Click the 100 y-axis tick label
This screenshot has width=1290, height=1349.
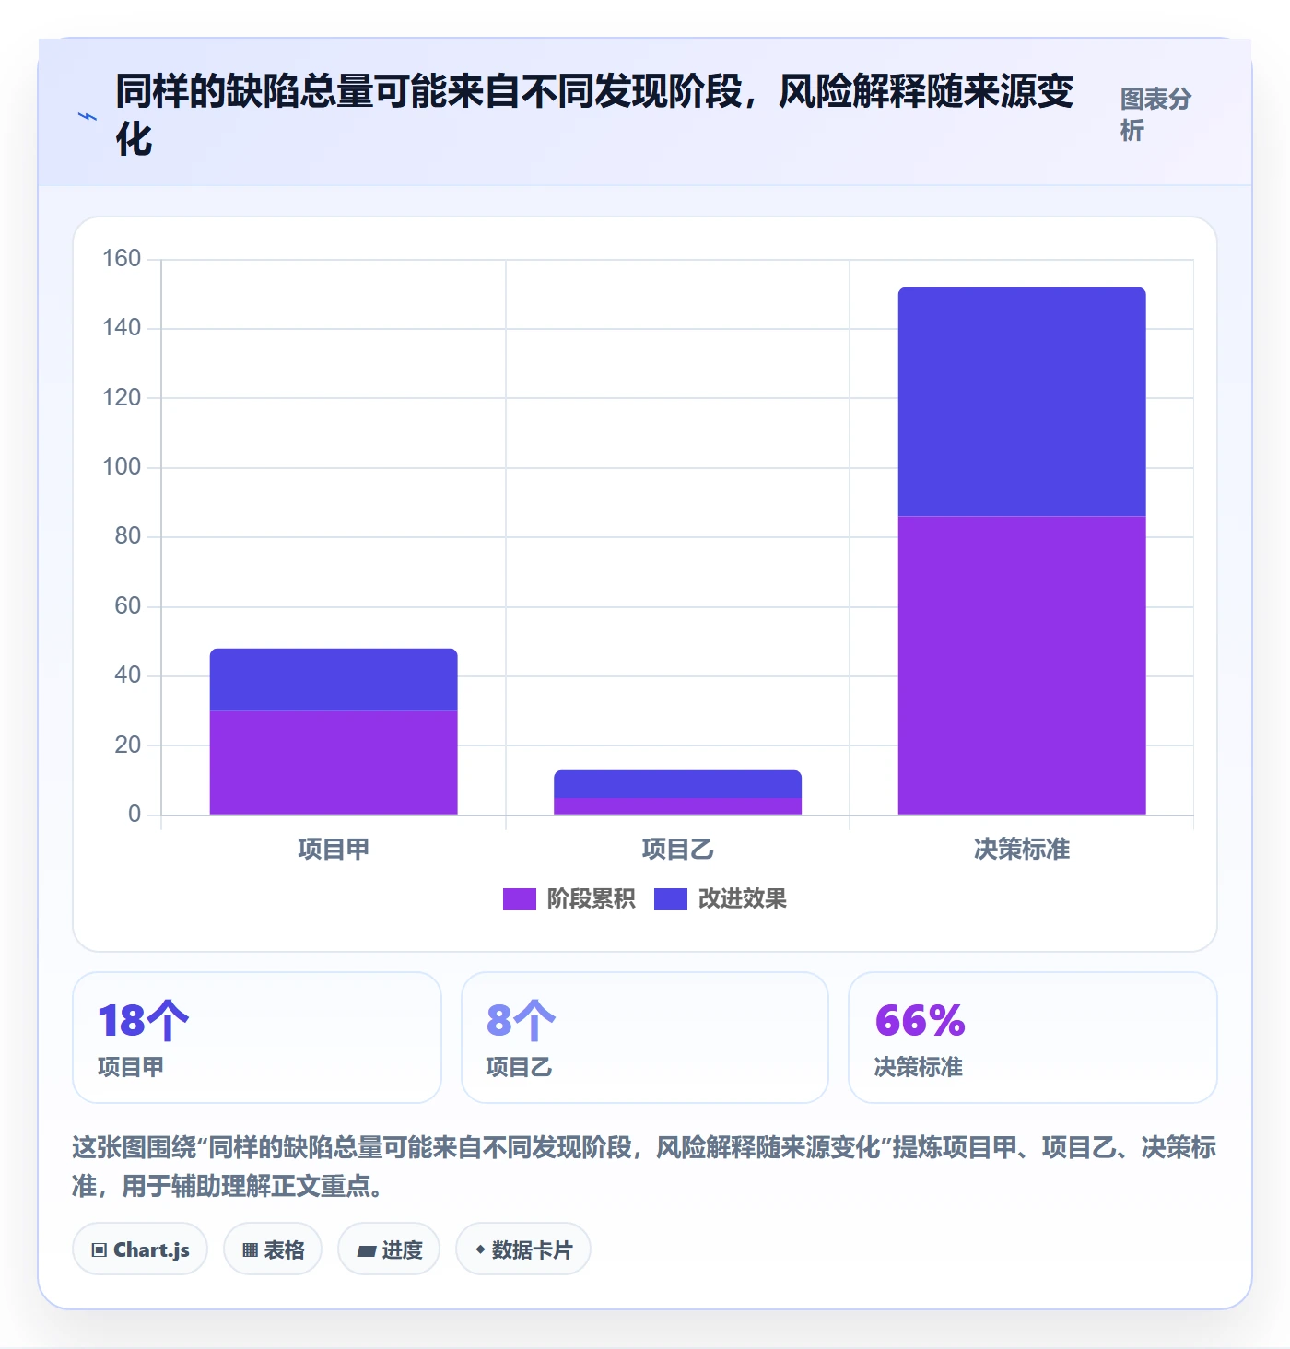tap(122, 467)
